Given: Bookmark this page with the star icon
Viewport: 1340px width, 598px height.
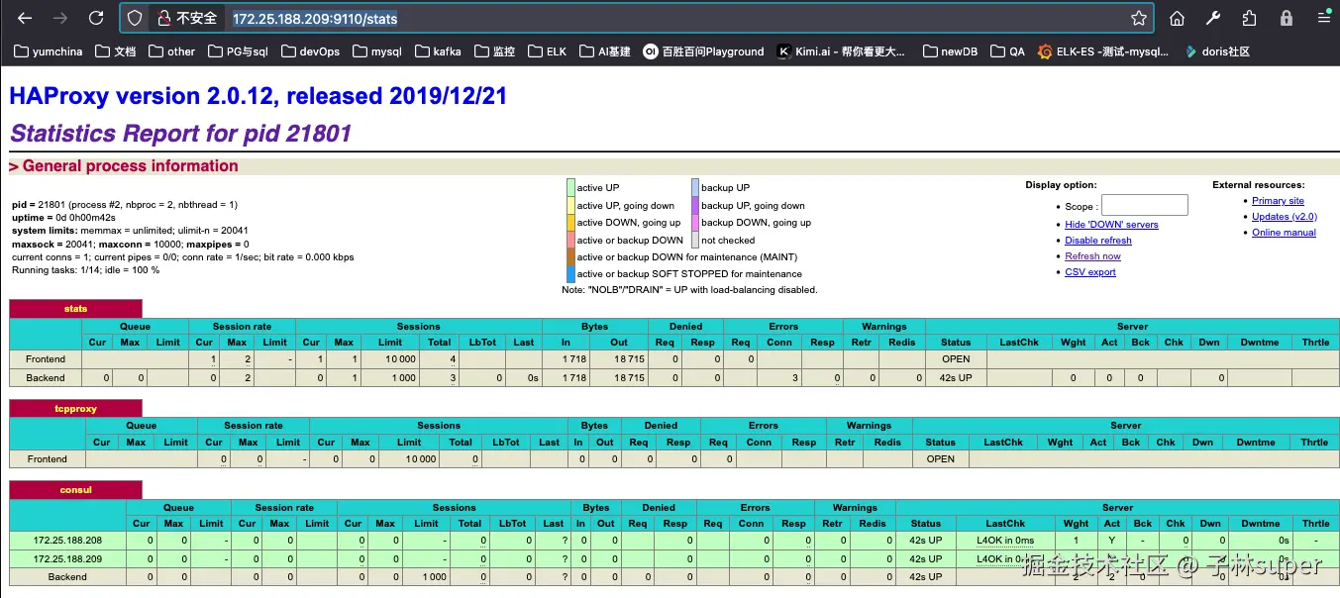Looking at the screenshot, I should click(1139, 18).
